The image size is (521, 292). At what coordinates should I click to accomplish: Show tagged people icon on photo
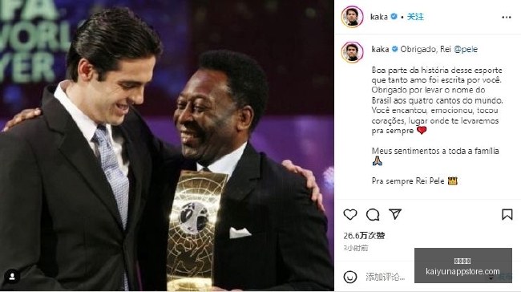12,277
